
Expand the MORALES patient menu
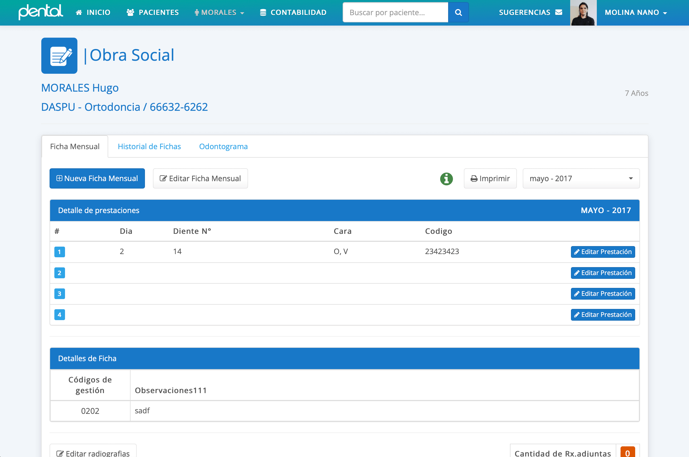pos(219,13)
